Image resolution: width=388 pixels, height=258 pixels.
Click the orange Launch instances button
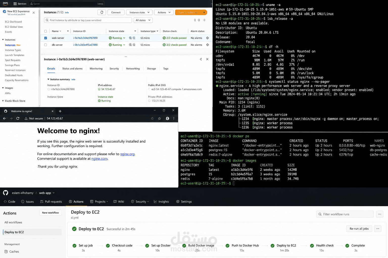pos(191,12)
